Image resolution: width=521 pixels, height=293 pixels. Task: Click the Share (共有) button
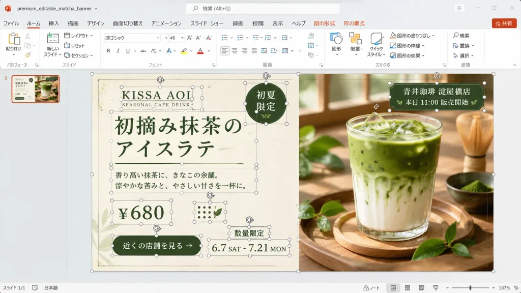tap(504, 23)
